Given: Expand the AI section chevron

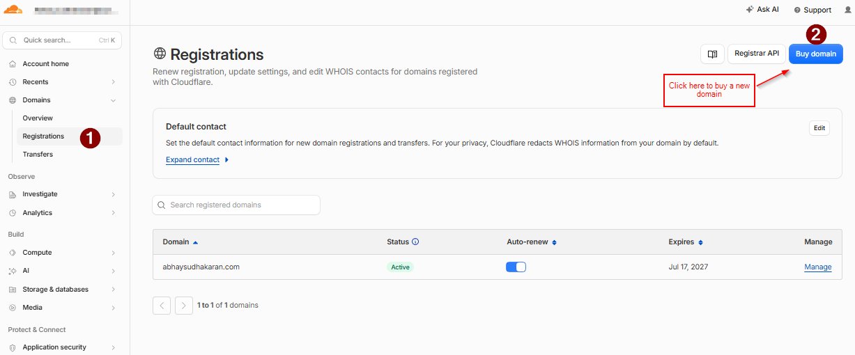Looking at the screenshot, I should [113, 271].
